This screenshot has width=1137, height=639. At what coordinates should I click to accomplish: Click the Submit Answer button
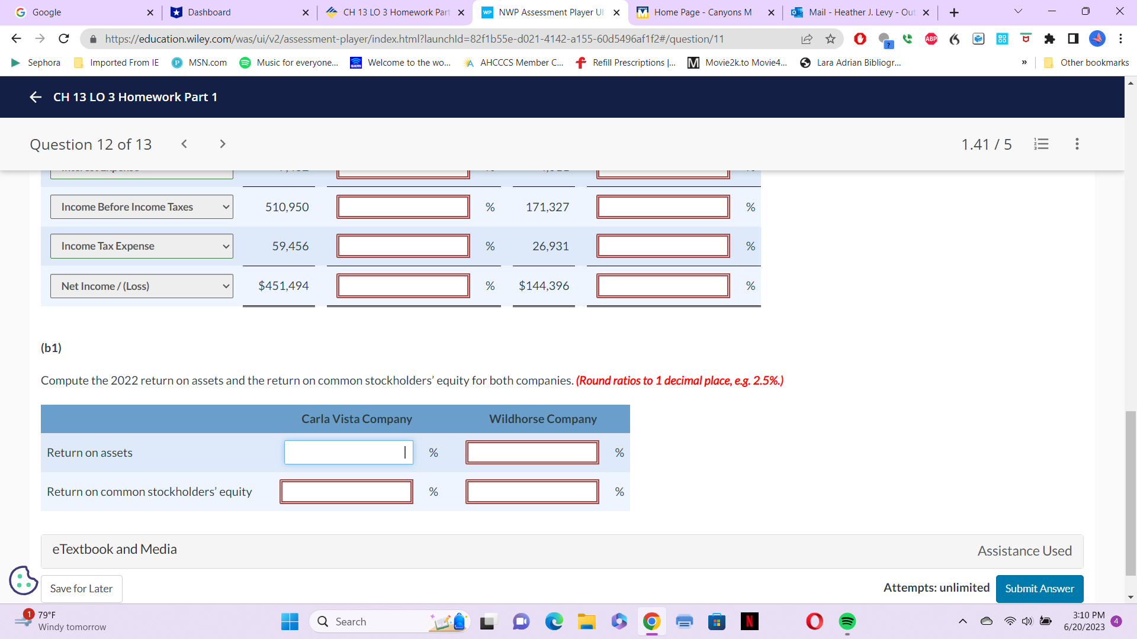click(x=1039, y=589)
